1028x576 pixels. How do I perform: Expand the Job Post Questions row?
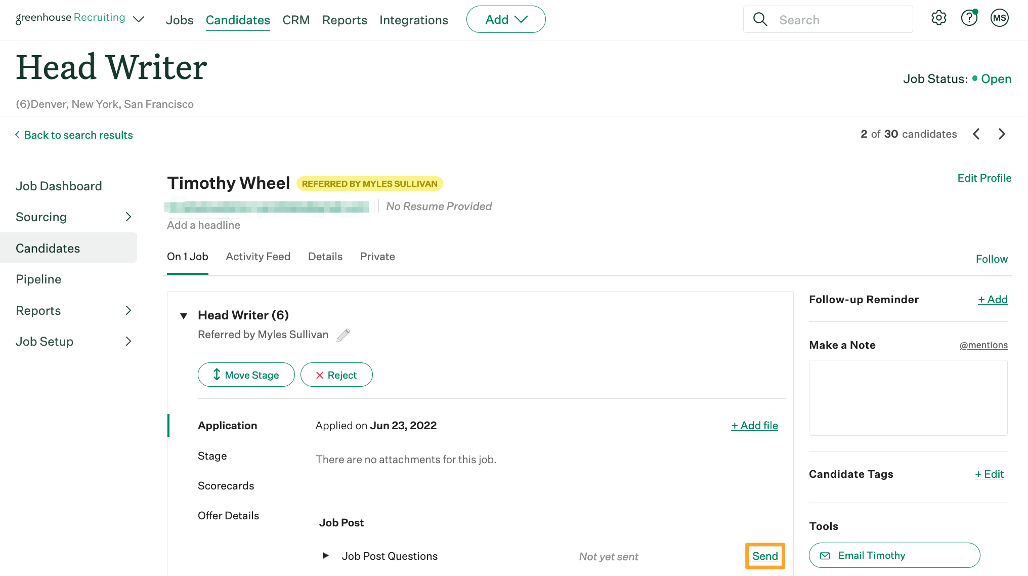(325, 556)
